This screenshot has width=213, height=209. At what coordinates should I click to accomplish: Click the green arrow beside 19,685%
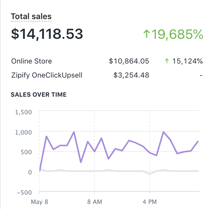(x=147, y=34)
